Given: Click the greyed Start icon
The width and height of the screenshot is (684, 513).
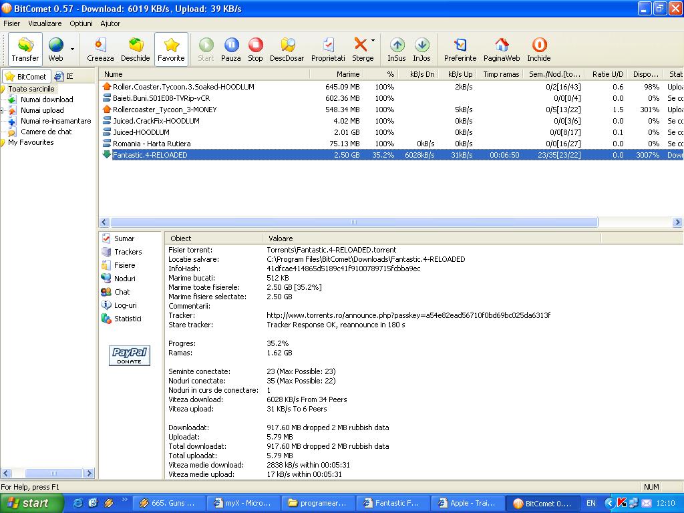Looking at the screenshot, I should 206,49.
